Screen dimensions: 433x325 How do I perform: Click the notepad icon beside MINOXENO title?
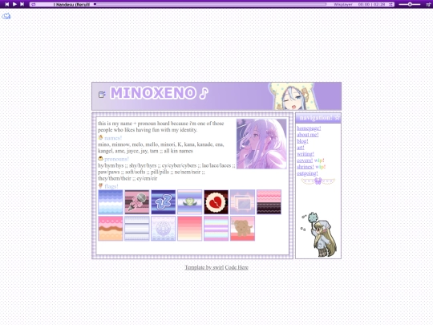pyautogui.click(x=102, y=95)
